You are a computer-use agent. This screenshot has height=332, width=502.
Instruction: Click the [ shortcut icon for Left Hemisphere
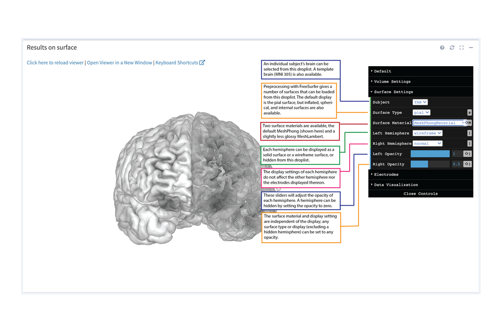(469, 133)
